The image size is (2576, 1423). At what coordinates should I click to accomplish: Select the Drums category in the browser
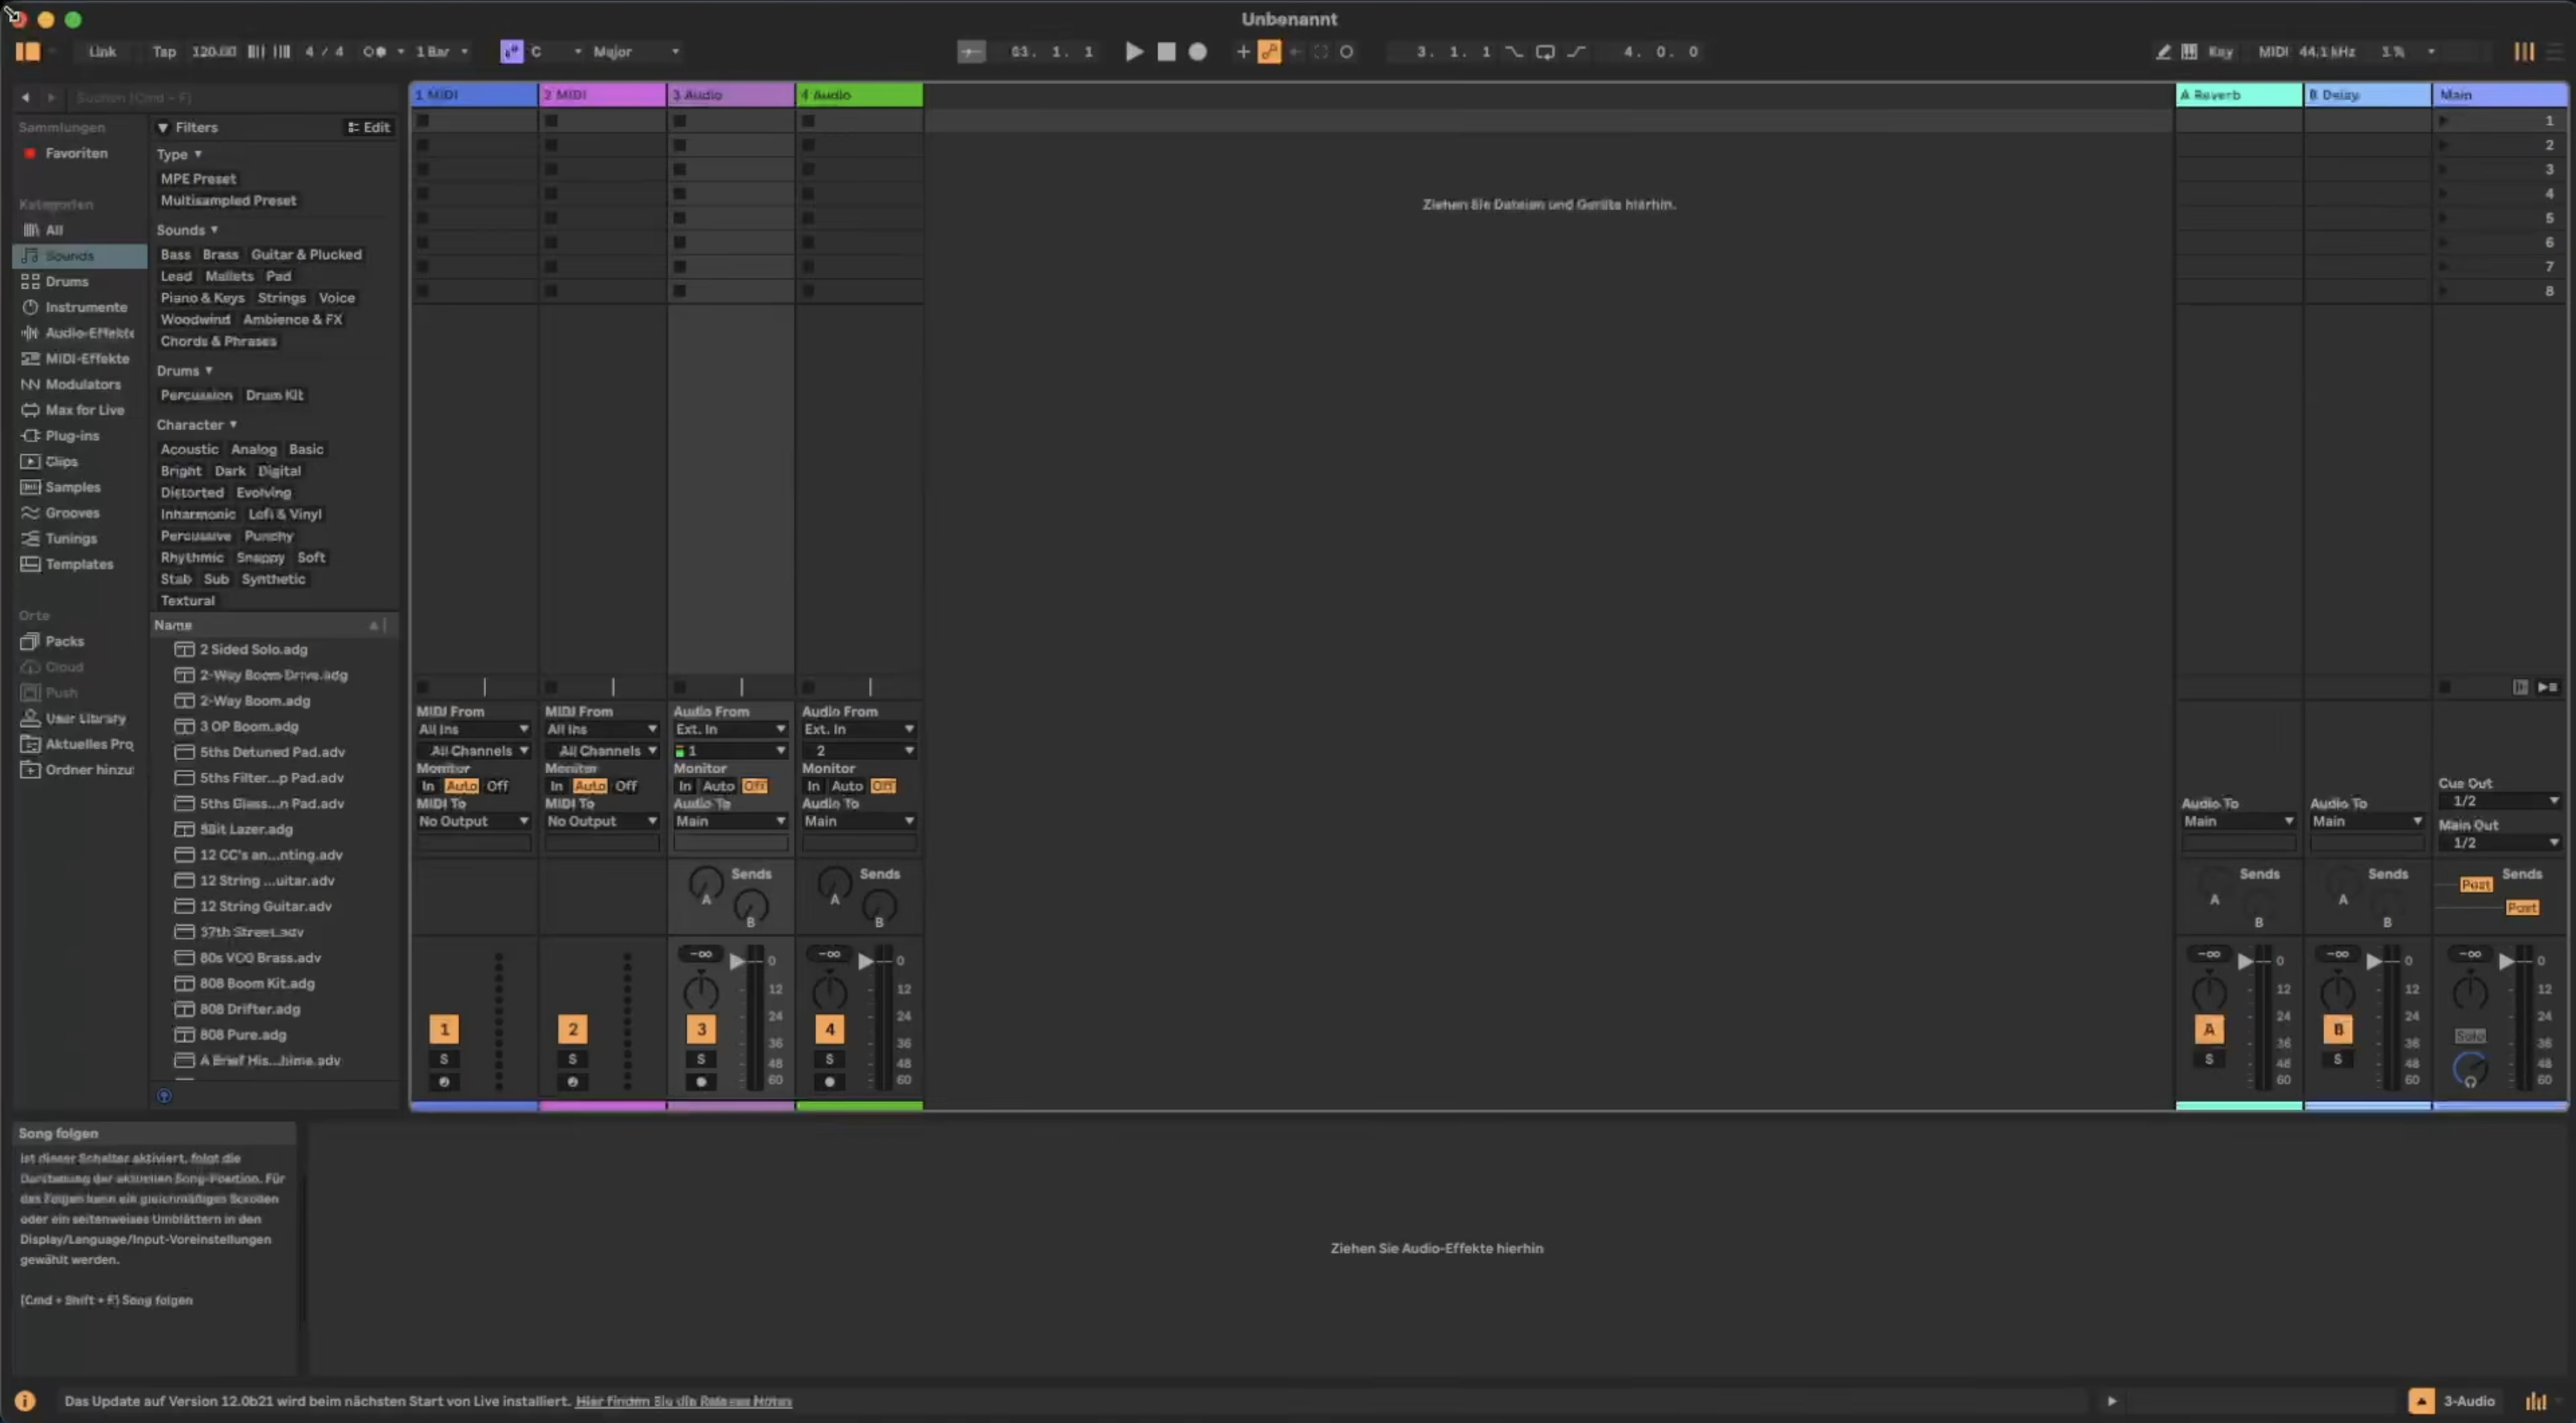(x=66, y=281)
